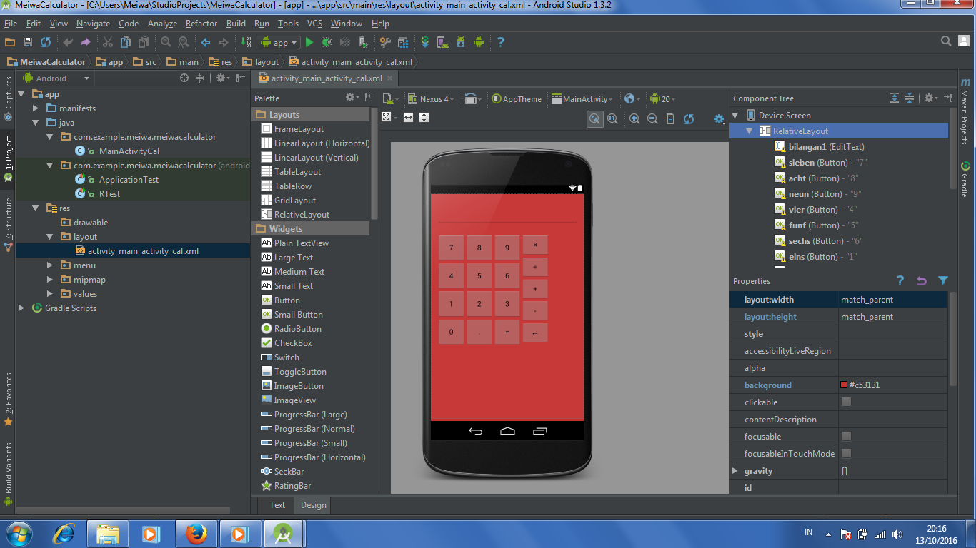The image size is (976, 548).
Task: Click the red #c53131 background color swatch
Action: click(845, 385)
